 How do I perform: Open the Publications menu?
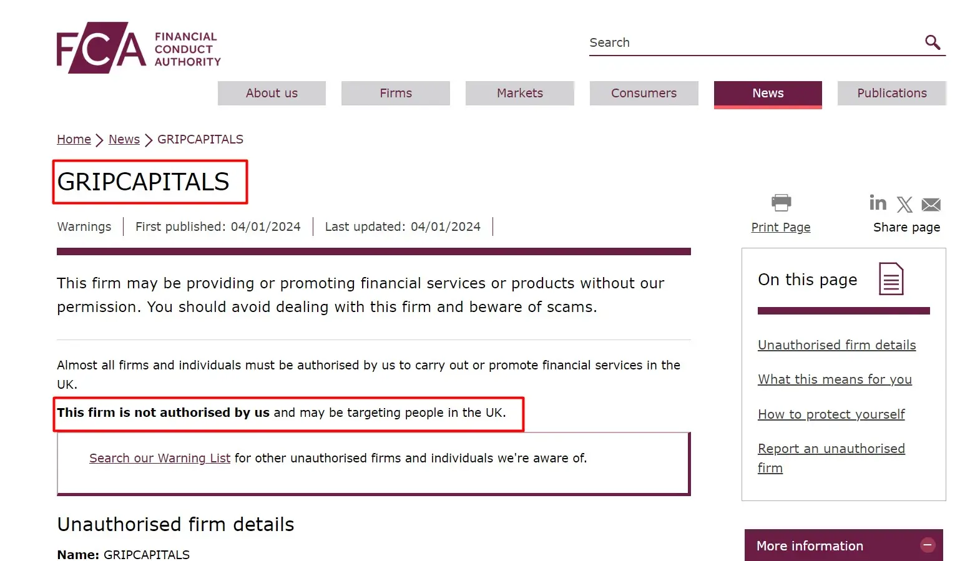(891, 93)
